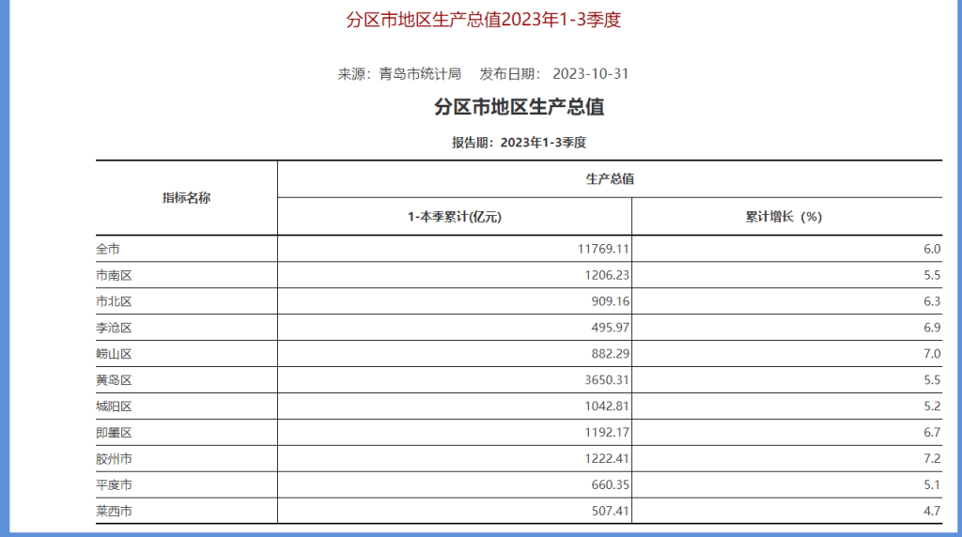Click the 莱西市 growth rate 4.7
The height and width of the screenshot is (537, 962).
(x=931, y=512)
